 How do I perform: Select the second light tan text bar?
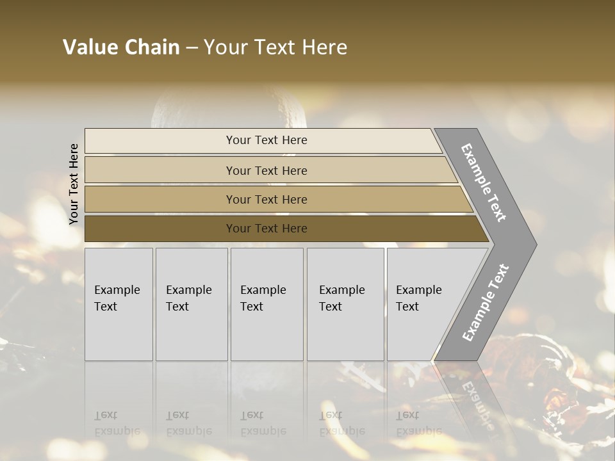click(x=266, y=170)
